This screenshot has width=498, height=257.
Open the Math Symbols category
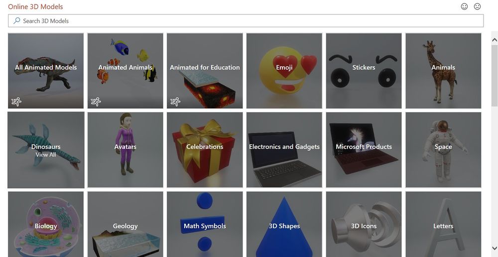pyautogui.click(x=205, y=224)
